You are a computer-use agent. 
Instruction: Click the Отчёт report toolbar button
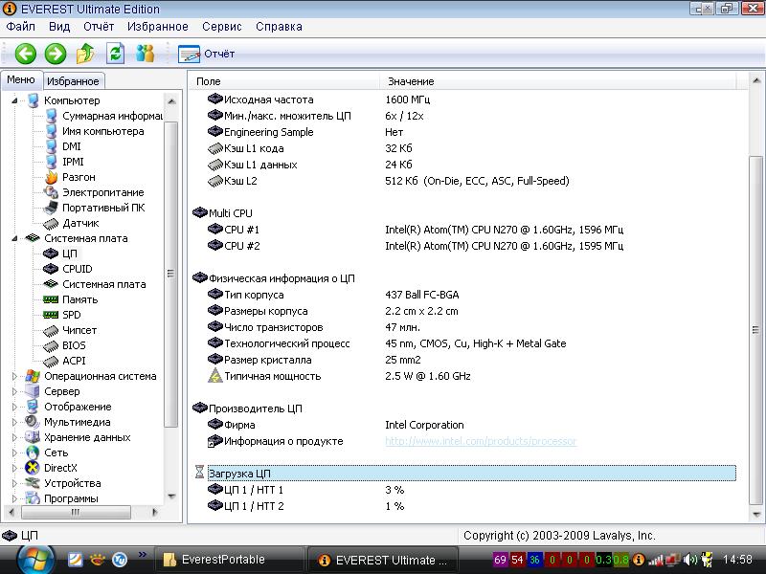207,54
